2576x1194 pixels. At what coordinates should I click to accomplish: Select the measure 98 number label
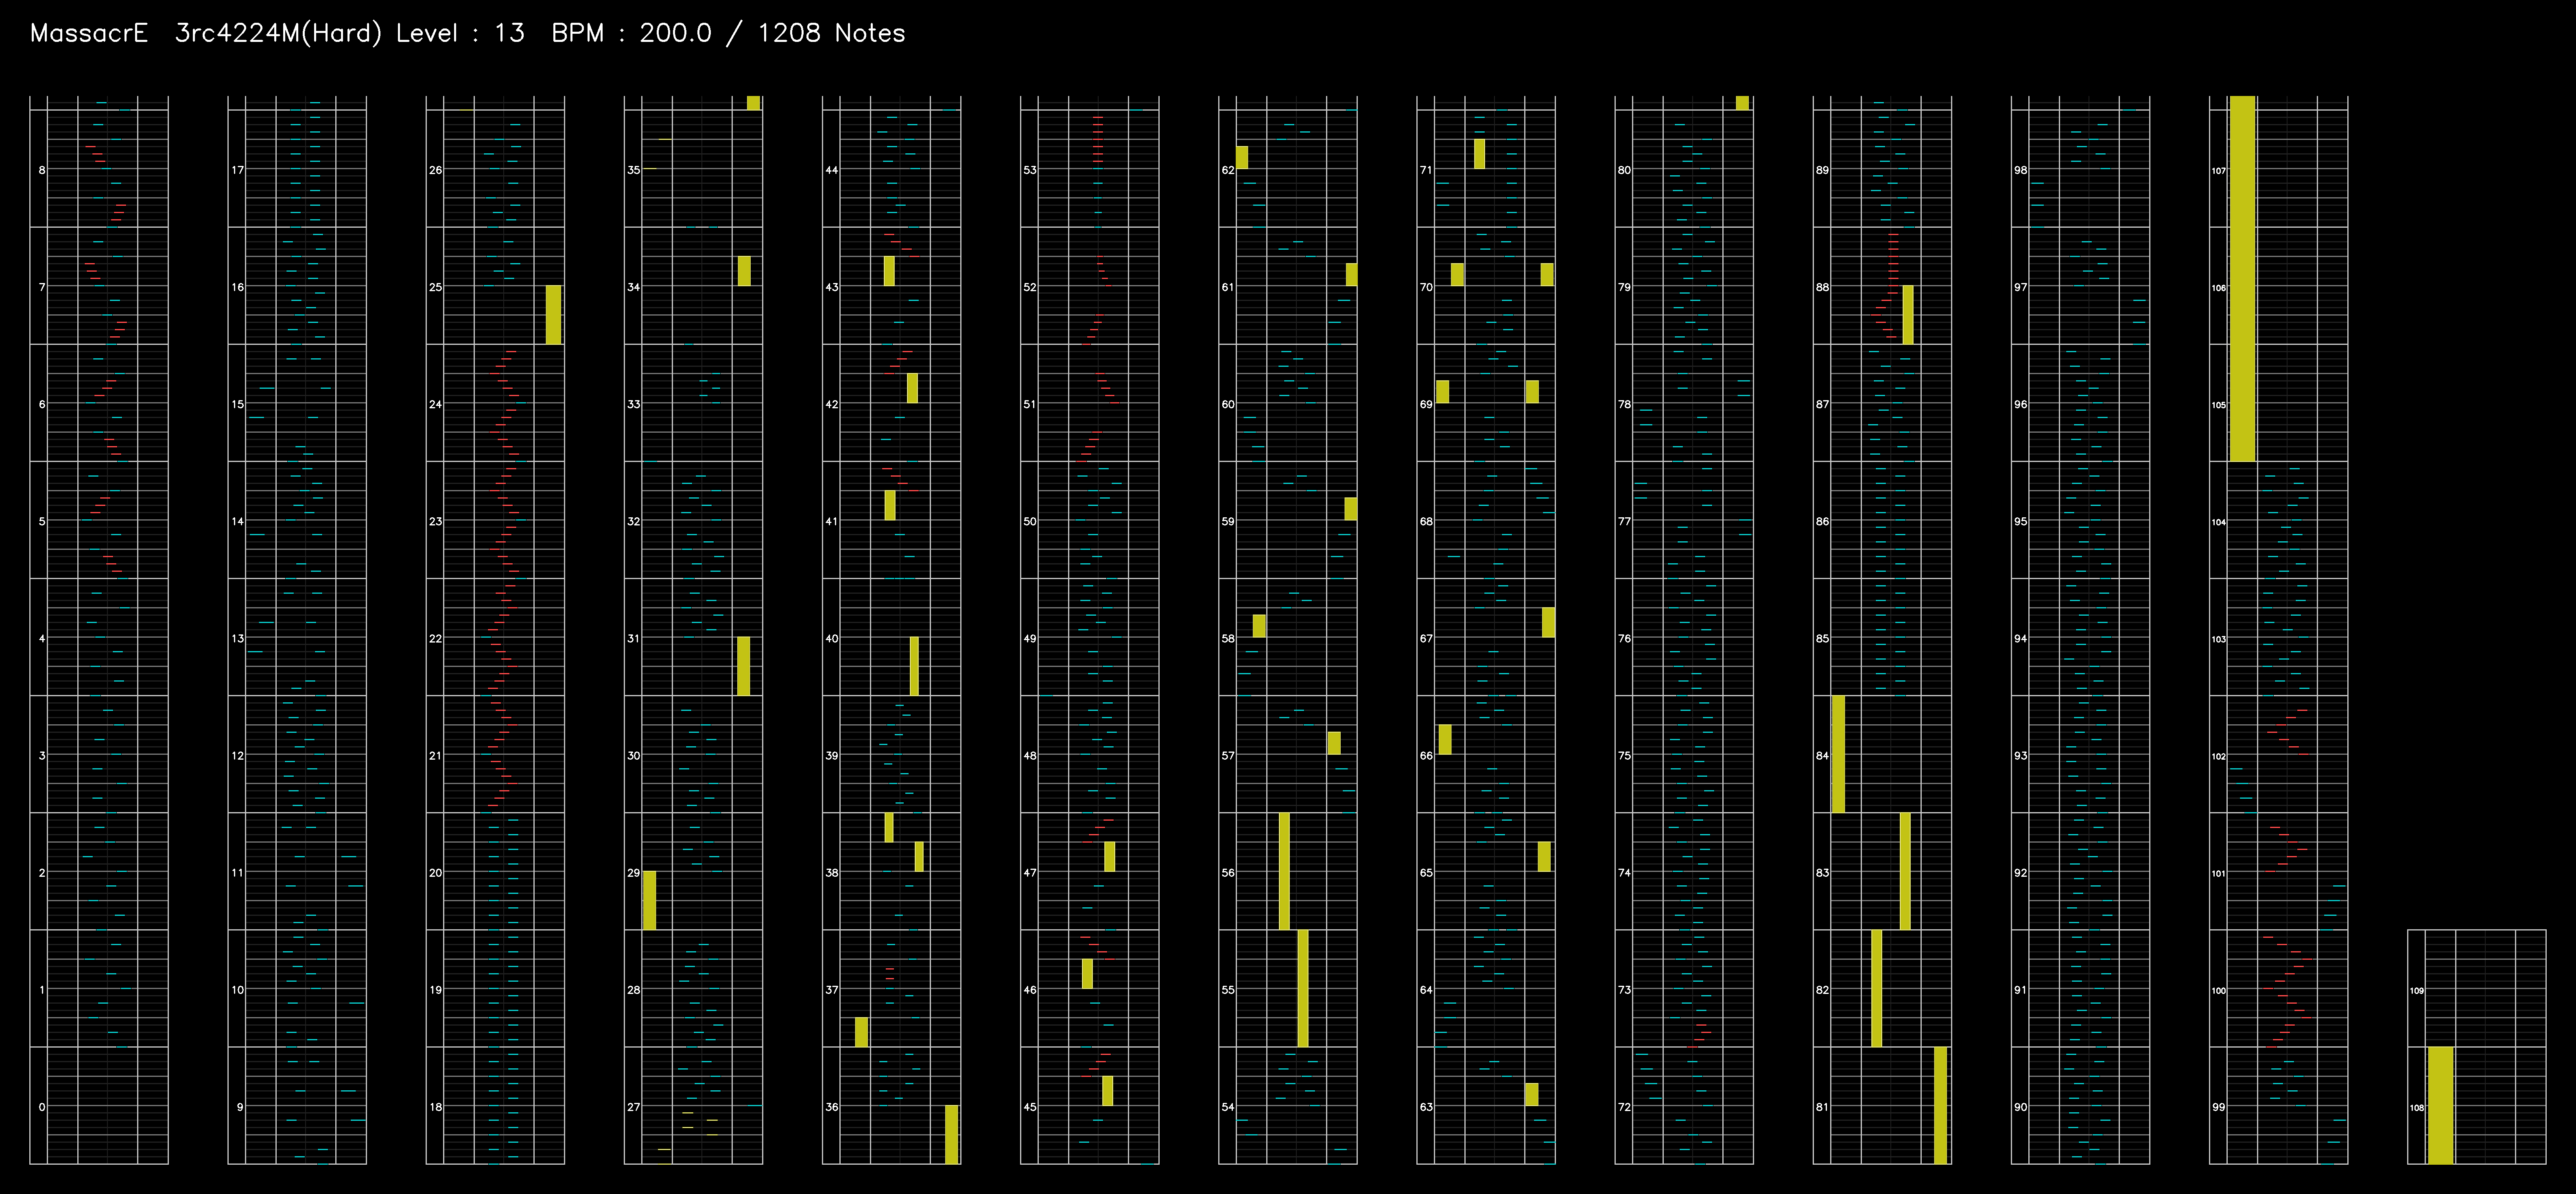point(2020,170)
